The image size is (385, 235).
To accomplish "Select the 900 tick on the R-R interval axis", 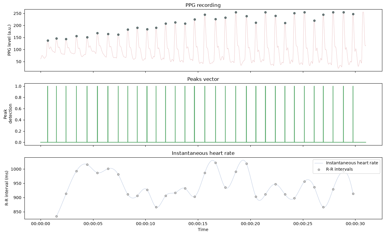I will [x=19, y=198].
